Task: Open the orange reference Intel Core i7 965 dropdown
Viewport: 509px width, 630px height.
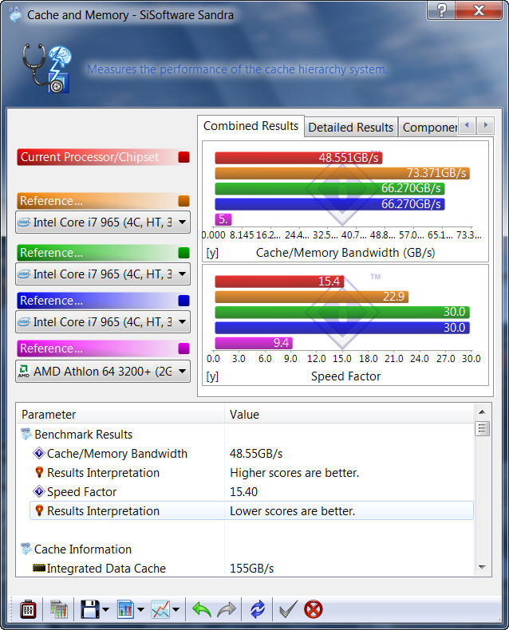Action: pyautogui.click(x=103, y=222)
